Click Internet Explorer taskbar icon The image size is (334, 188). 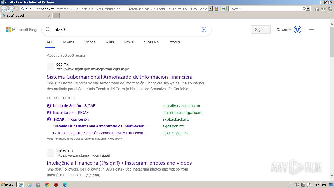20,185
